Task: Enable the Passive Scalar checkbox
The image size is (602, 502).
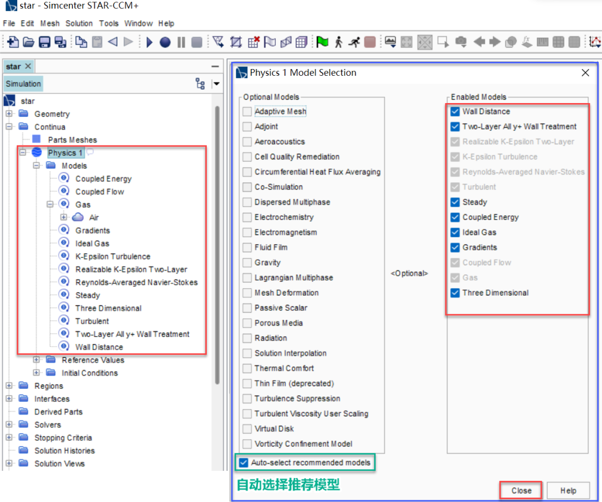Action: click(x=247, y=308)
